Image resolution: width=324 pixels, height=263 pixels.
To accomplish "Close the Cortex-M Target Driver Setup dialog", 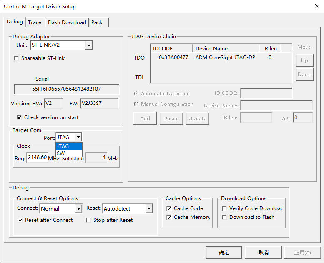I will click(x=317, y=6).
